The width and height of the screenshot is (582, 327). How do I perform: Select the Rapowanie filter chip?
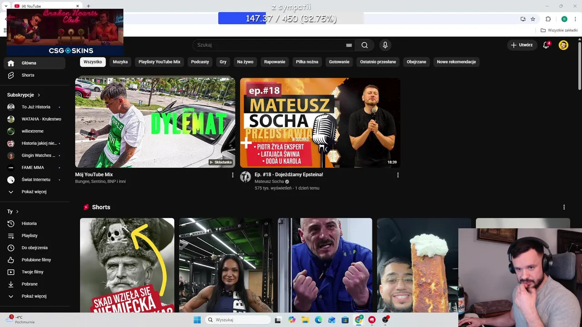275,62
